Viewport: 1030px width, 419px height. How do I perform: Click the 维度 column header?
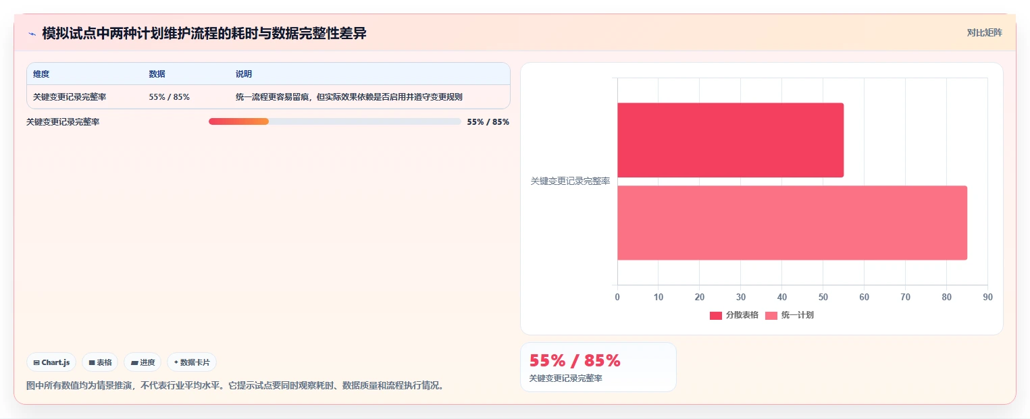coord(41,74)
